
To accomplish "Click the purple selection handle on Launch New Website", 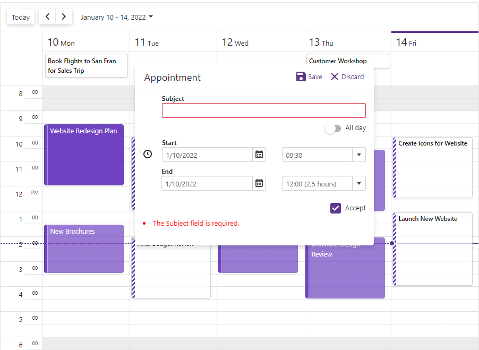I will (391, 243).
